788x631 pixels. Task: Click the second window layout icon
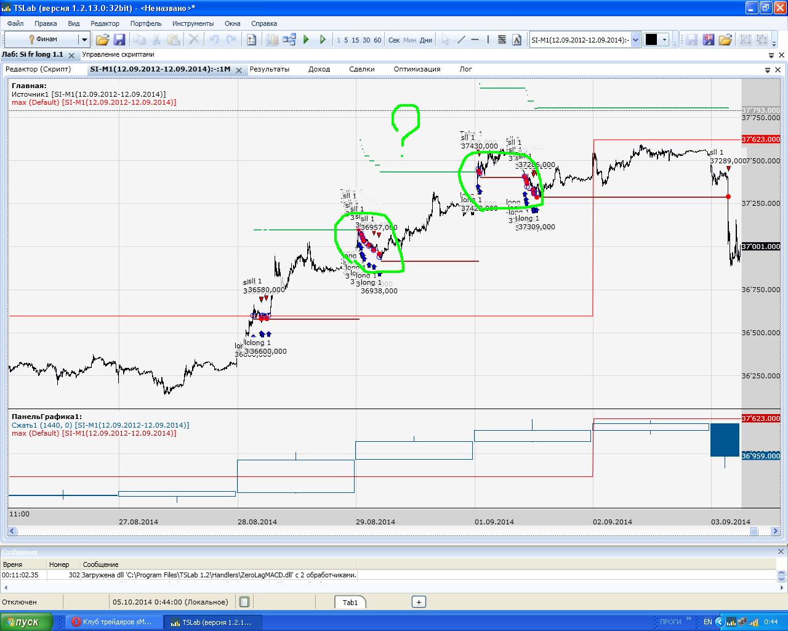coord(762,39)
